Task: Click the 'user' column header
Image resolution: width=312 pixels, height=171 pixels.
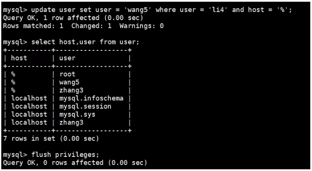Action: (x=67, y=58)
